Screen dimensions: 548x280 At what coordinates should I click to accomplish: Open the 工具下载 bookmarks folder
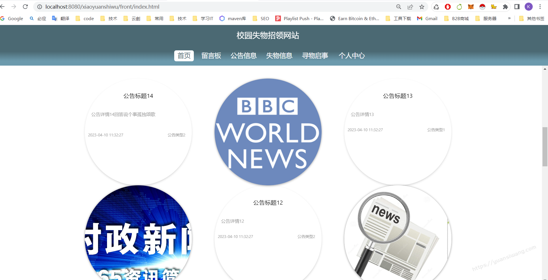tap(398, 18)
